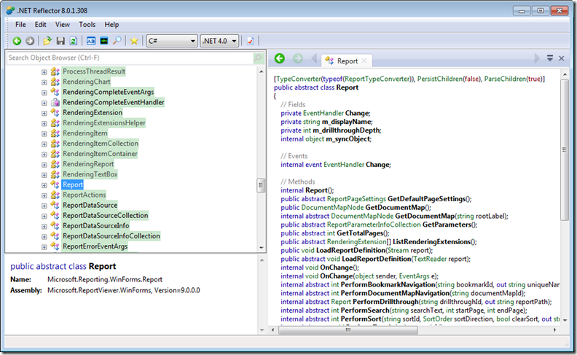Click the code pane vertical scrollbar thumb
Viewport: 577px width, 355px height.
coord(565,150)
